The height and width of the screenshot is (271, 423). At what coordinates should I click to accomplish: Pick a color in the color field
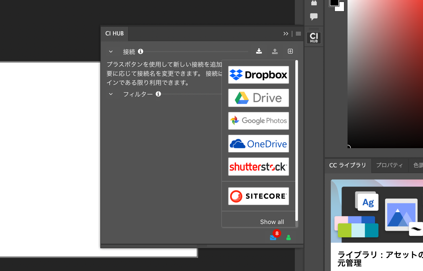pyautogui.click(x=385, y=74)
